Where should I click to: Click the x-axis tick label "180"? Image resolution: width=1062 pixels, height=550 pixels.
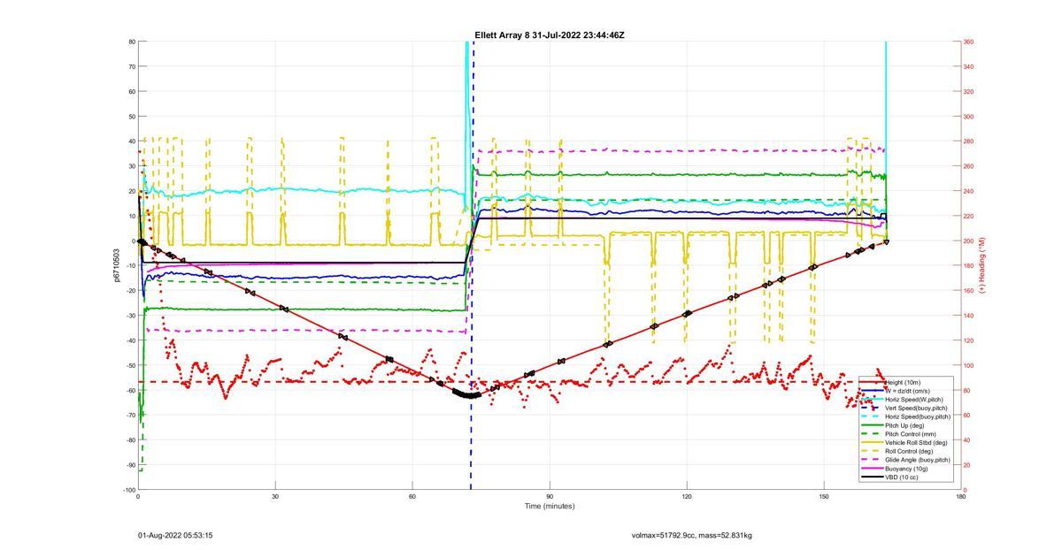[x=961, y=496]
